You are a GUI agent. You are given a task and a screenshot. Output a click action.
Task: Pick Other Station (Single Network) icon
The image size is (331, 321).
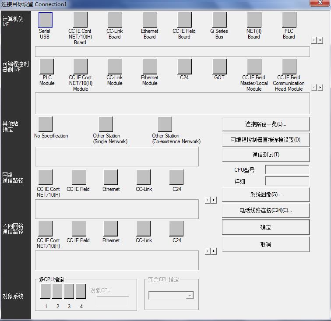pos(106,124)
